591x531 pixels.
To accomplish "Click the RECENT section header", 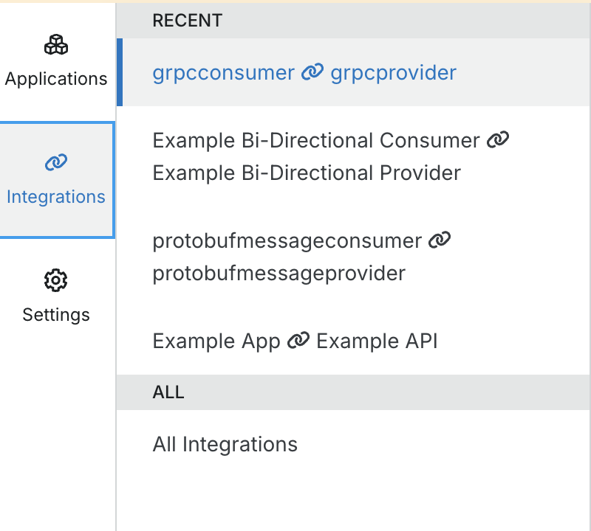I will pos(187,21).
